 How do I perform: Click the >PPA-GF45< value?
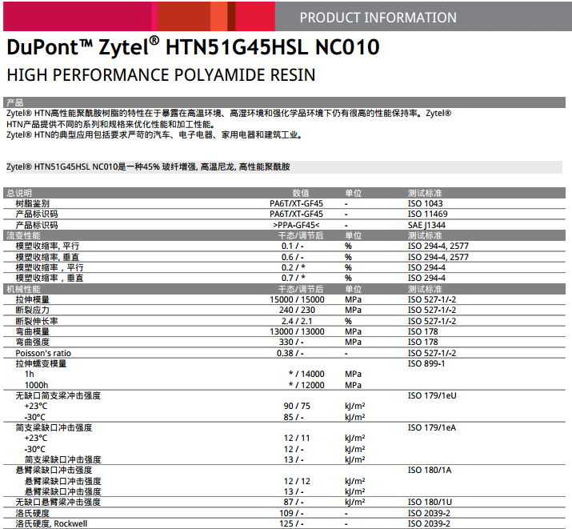tap(296, 225)
